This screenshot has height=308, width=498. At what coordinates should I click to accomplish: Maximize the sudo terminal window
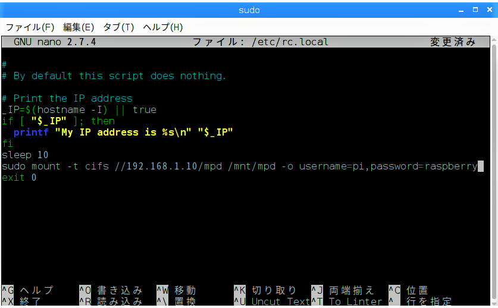coord(475,10)
